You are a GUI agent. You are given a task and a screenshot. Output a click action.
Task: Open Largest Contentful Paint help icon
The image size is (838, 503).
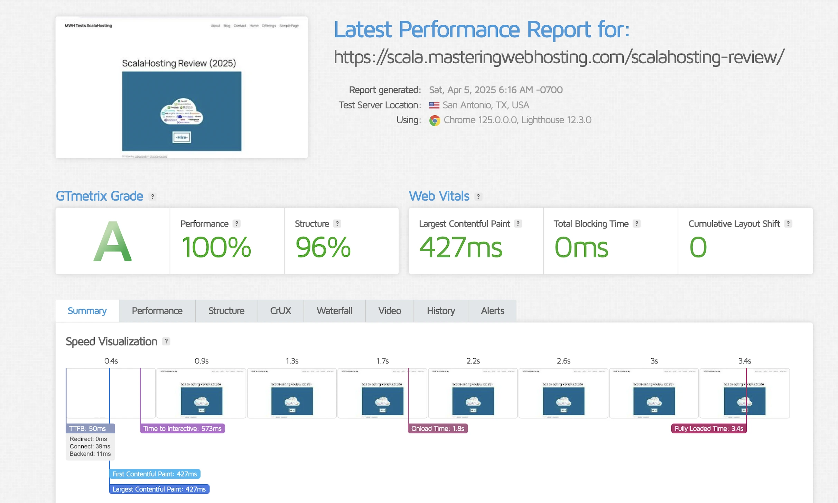coord(518,223)
